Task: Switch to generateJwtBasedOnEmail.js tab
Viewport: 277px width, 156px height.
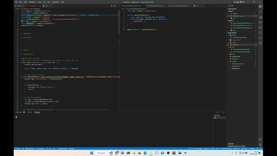Action: [x=133, y=6]
